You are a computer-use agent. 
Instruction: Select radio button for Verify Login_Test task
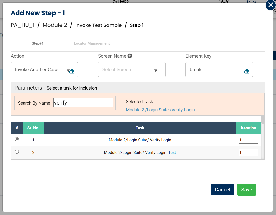pyautogui.click(x=17, y=152)
